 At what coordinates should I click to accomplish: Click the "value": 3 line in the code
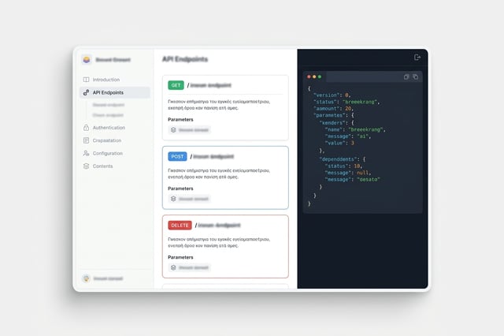[339, 144]
